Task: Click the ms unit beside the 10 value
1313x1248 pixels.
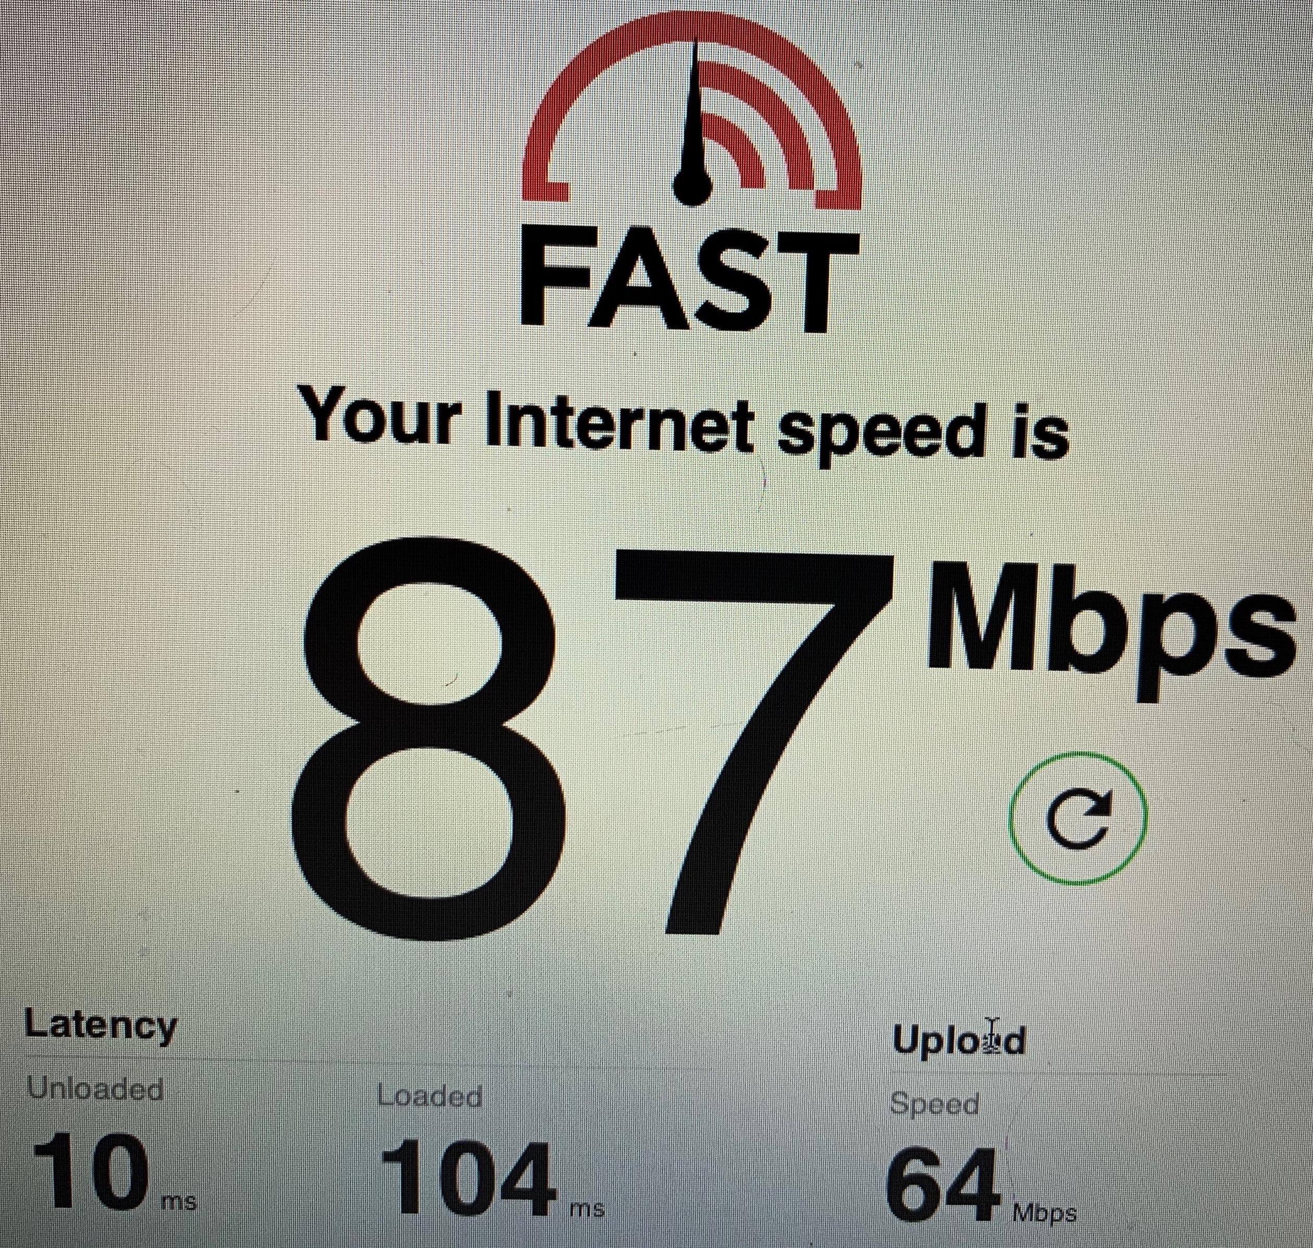Action: coord(178,1202)
